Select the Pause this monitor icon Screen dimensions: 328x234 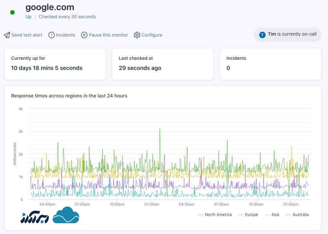coord(84,35)
